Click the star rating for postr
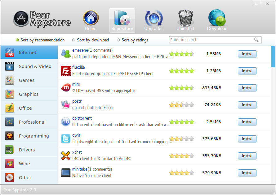276x195 pixels. point(182,105)
